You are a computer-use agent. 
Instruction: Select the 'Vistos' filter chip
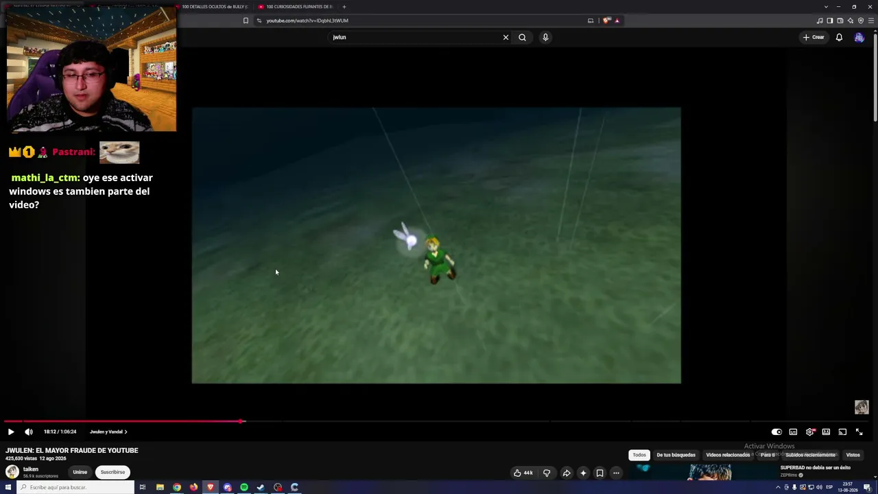(x=853, y=455)
